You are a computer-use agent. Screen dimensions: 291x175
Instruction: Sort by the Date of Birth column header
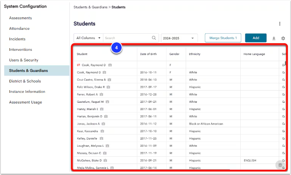(148, 54)
